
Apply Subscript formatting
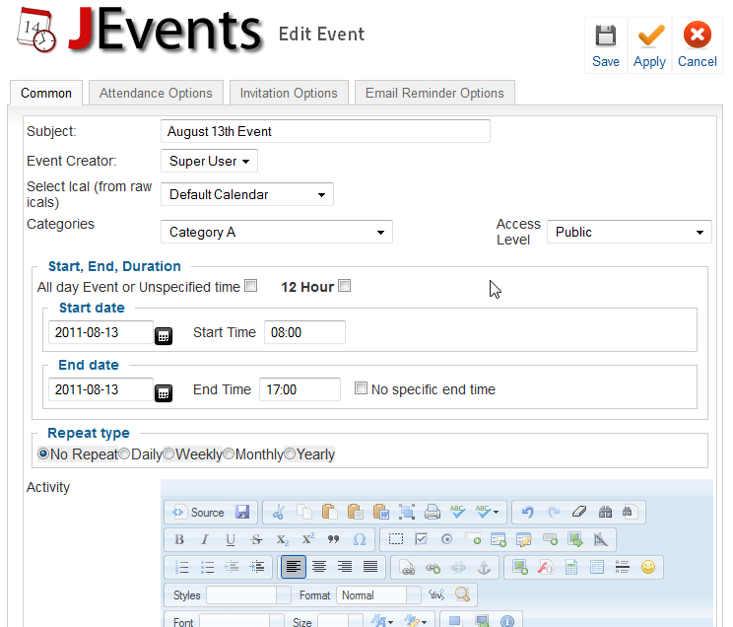[x=282, y=539]
